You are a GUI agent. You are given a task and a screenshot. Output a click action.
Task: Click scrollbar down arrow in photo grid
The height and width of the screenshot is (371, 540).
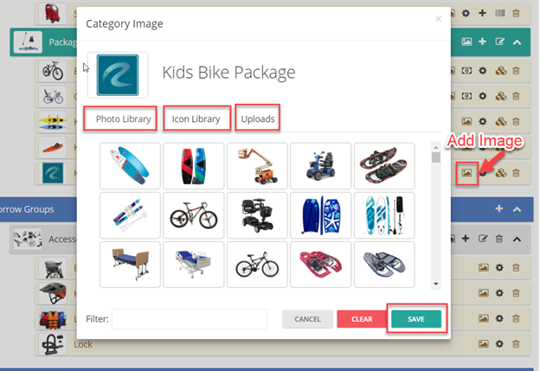pyautogui.click(x=436, y=284)
